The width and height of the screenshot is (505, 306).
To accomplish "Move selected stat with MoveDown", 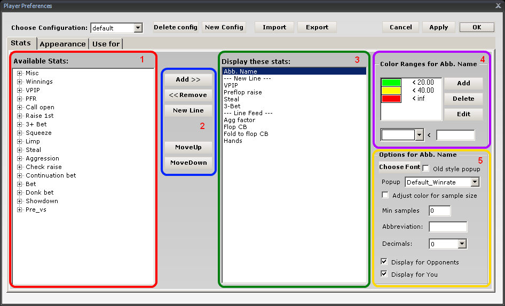I will coord(188,163).
